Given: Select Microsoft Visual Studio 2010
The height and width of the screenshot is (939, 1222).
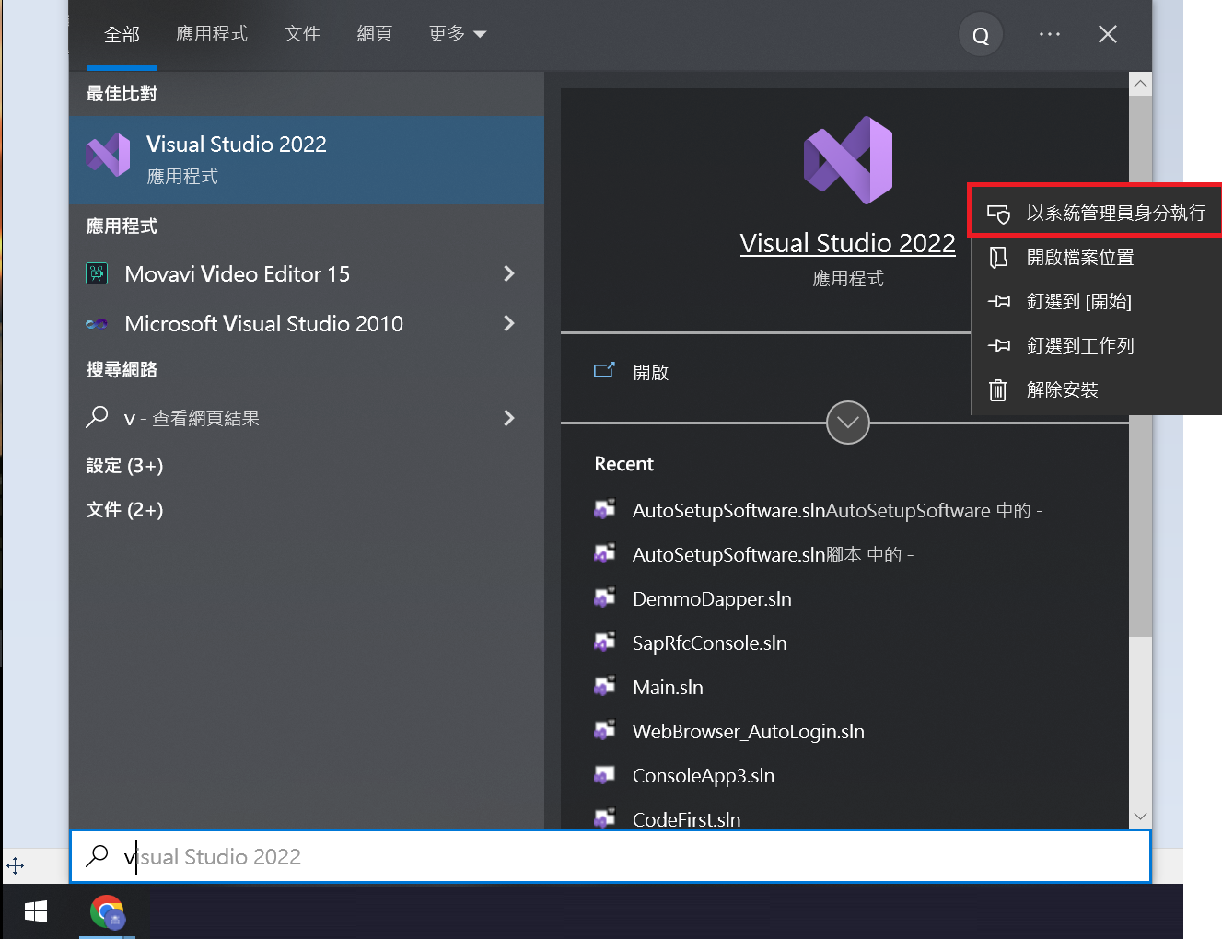Looking at the screenshot, I should [263, 323].
